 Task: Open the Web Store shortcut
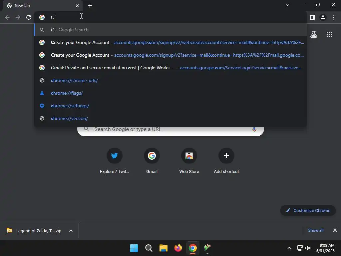coord(189,161)
